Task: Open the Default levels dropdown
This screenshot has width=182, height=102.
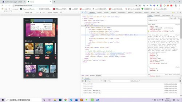Action: point(135,81)
